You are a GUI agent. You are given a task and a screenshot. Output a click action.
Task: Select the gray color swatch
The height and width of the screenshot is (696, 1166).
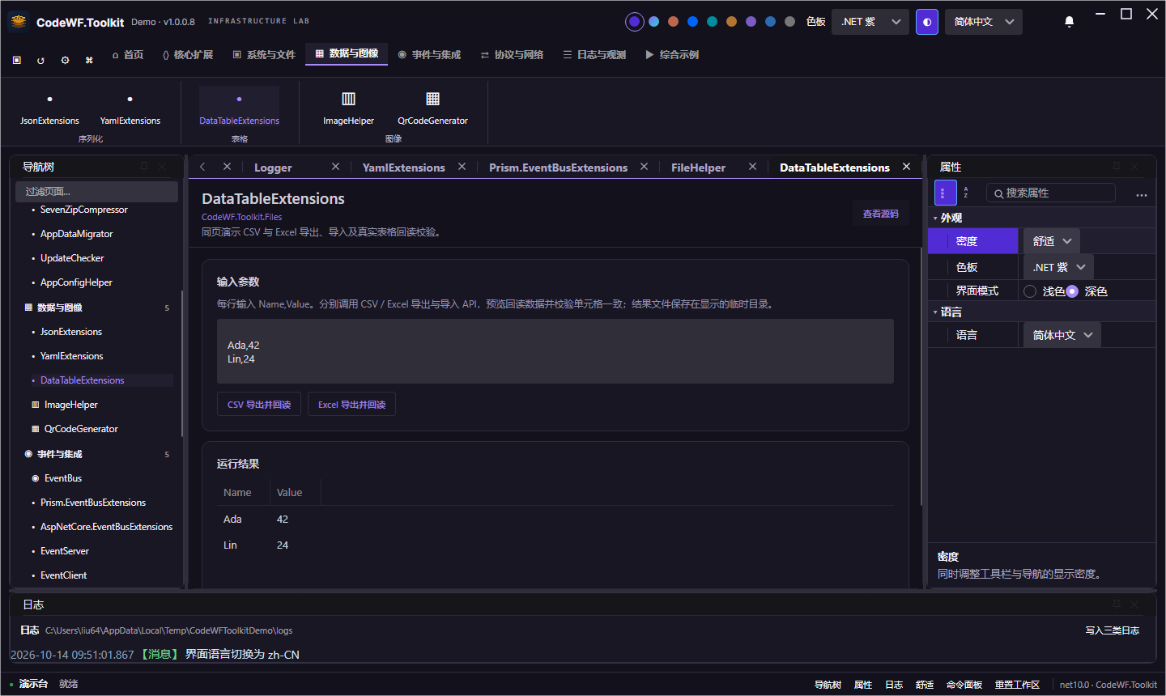[x=789, y=22]
